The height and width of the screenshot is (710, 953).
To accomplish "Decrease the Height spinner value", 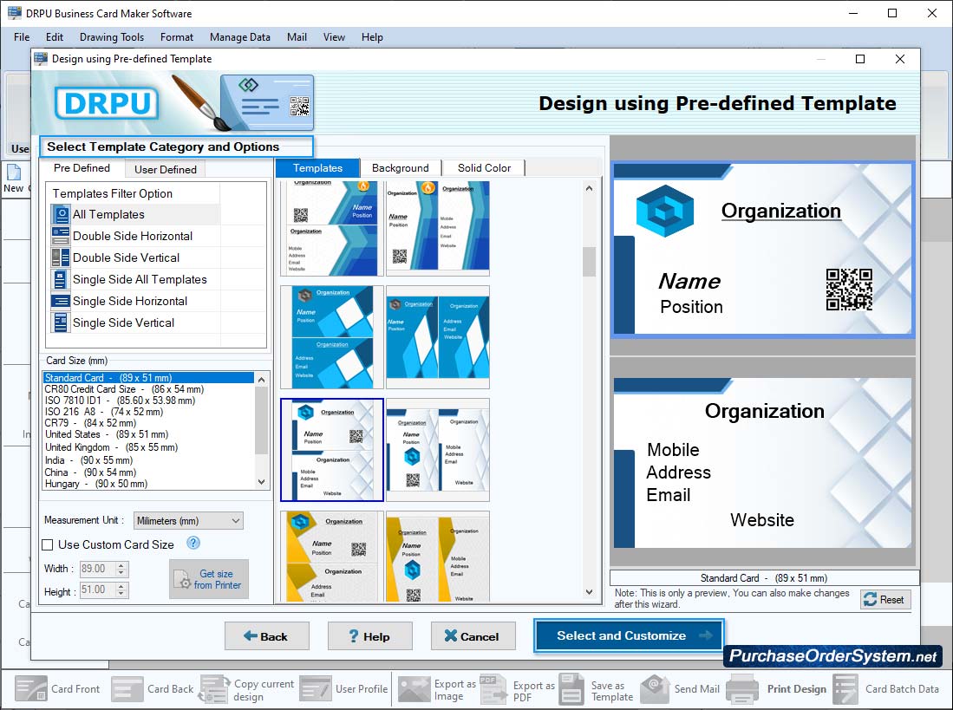I will click(121, 593).
